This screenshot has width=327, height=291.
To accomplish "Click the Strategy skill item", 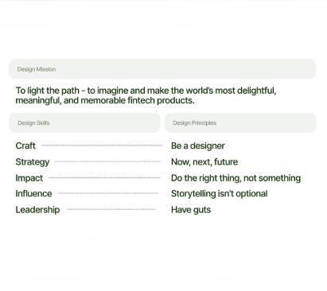I will point(33,162).
